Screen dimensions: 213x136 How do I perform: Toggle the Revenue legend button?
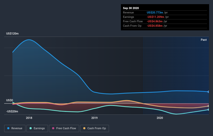pos(15,128)
